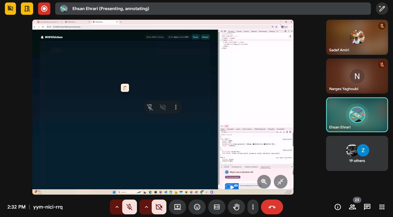Open the DevTools settings gear
The width and height of the screenshot is (393, 217).
(x=285, y=31)
